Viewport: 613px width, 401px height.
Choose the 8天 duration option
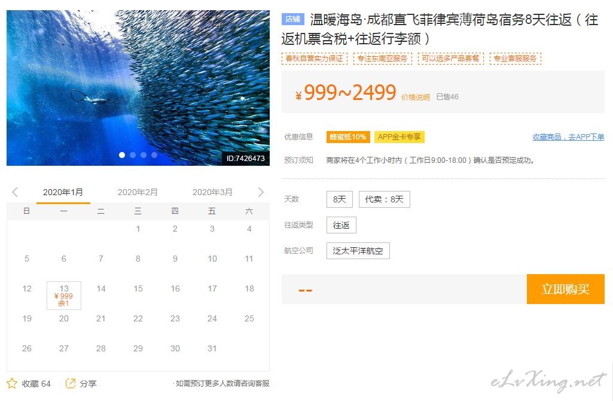pos(340,199)
